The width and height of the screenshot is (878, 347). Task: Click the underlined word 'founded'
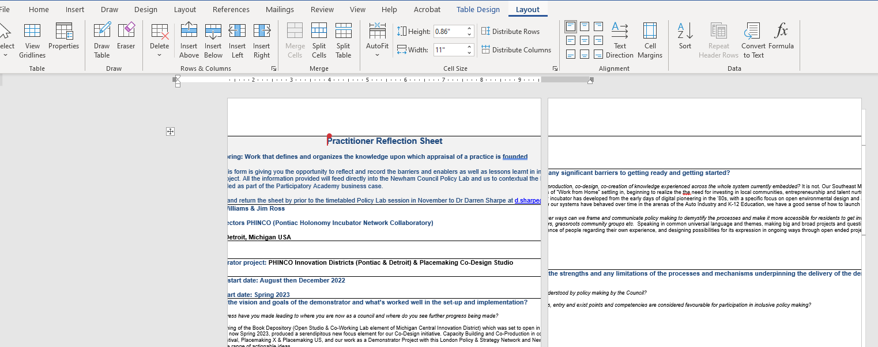pyautogui.click(x=515, y=157)
